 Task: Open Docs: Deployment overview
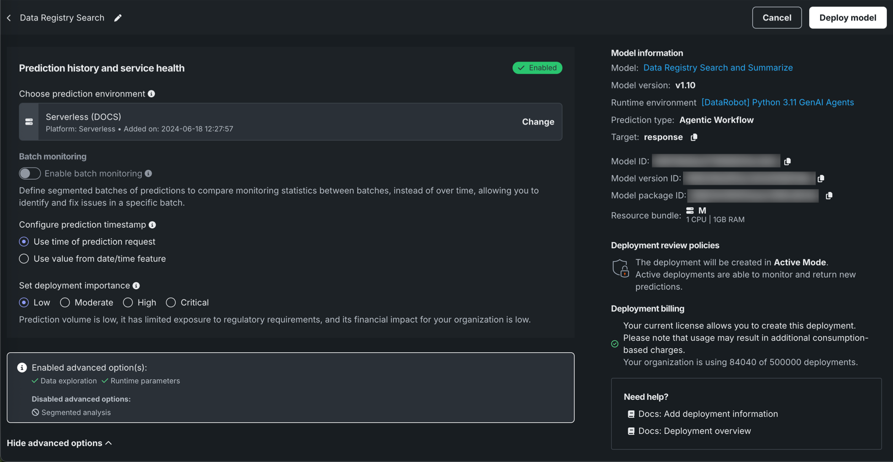694,431
